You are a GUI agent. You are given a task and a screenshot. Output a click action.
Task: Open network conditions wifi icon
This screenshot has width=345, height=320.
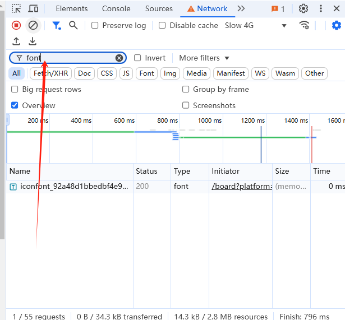pos(304,25)
